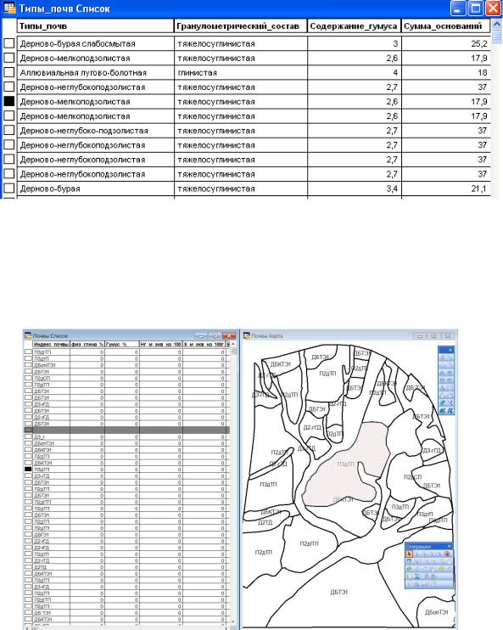The height and width of the screenshot is (630, 503).
Task: Open the Line Style icon with diagonal line
Action: (450, 402)
